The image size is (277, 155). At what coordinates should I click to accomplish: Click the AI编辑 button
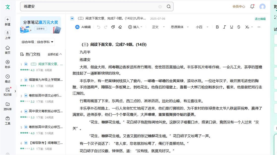click(x=83, y=27)
